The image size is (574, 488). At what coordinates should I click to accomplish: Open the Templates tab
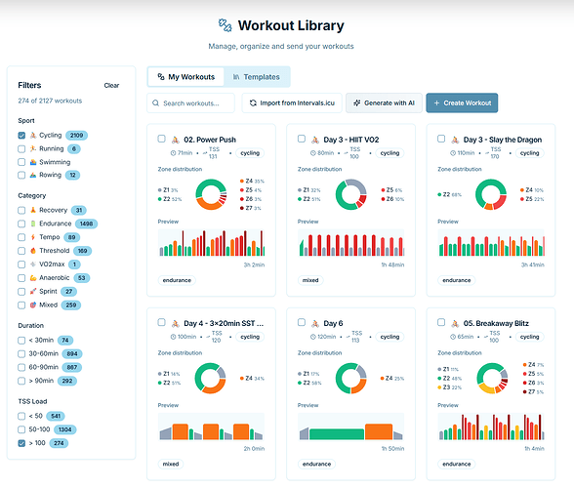(x=256, y=77)
